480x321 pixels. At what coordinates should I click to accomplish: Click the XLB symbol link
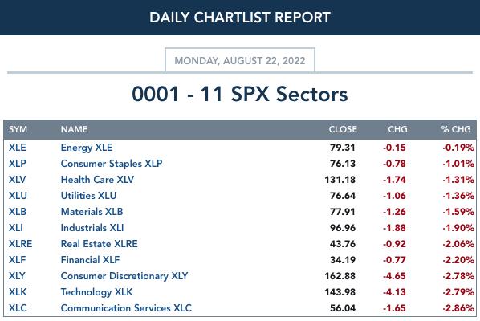coord(18,212)
